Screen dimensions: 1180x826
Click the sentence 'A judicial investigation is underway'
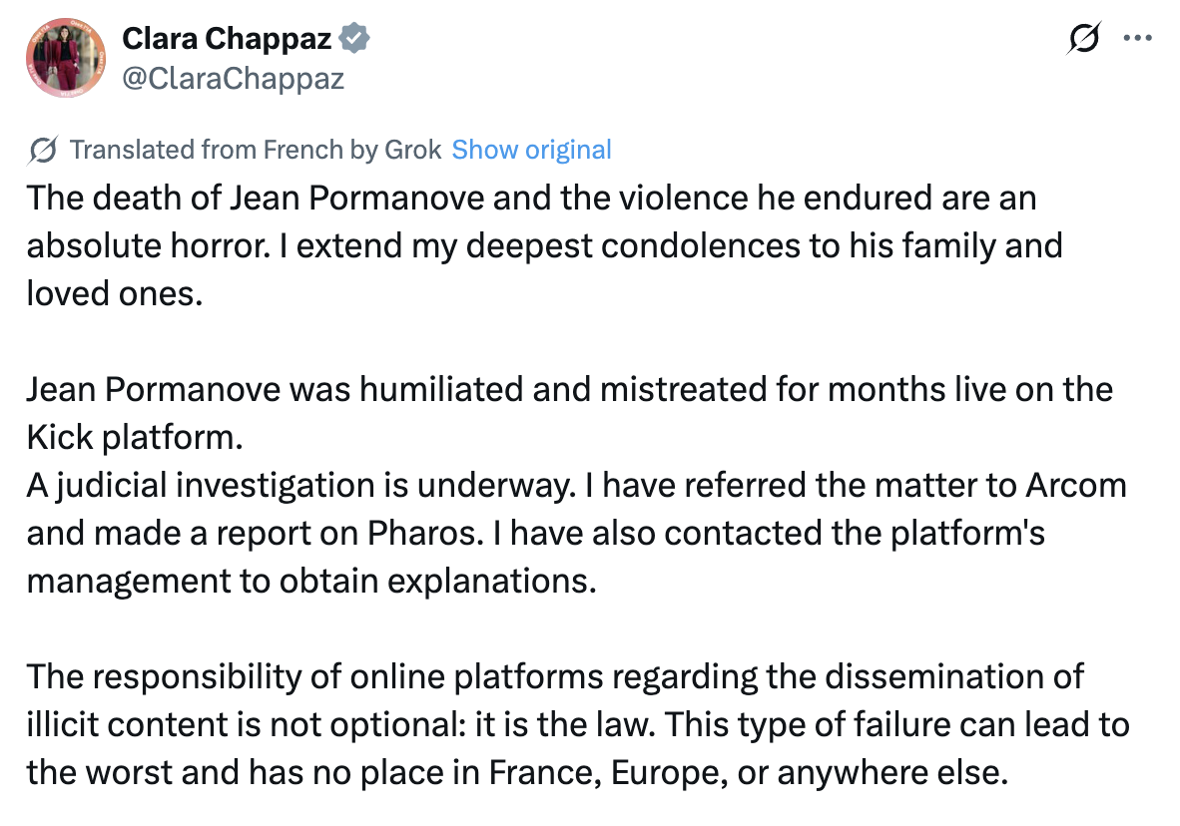coord(301,485)
